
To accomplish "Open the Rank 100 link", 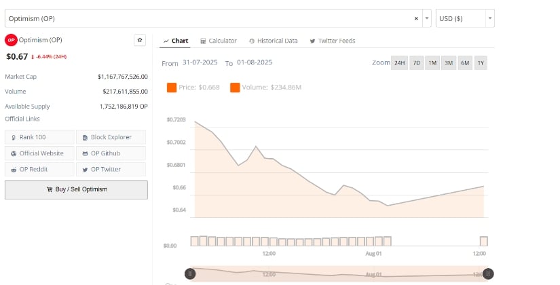I will click(39, 137).
